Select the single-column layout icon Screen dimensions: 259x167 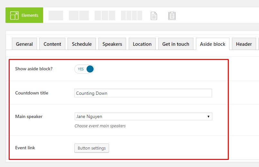(x=56, y=15)
